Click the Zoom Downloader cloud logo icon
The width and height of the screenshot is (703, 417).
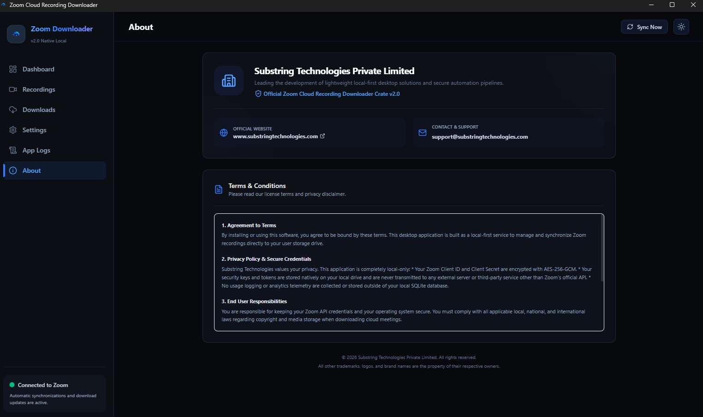coord(16,34)
